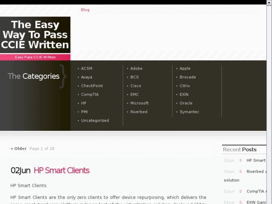This screenshot has width=272, height=204.
Task: Click the site title The Easy Way To Pass CCIE Written
Action: point(35,35)
